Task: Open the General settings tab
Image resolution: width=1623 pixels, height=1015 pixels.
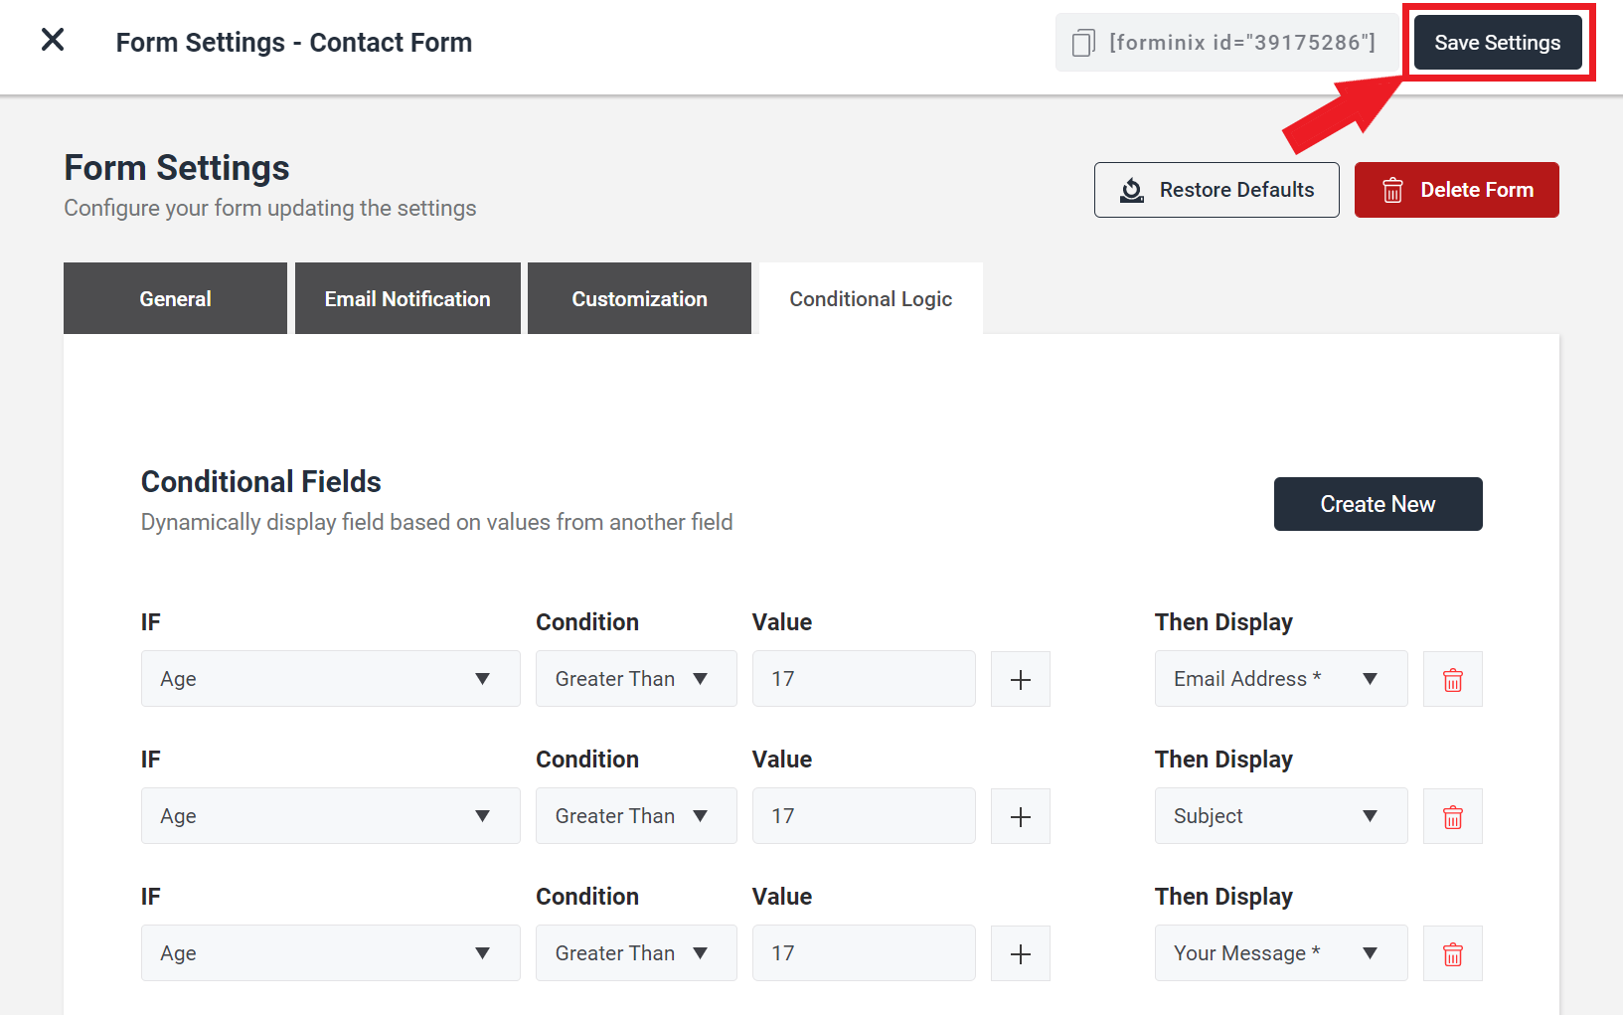Action: (x=175, y=298)
